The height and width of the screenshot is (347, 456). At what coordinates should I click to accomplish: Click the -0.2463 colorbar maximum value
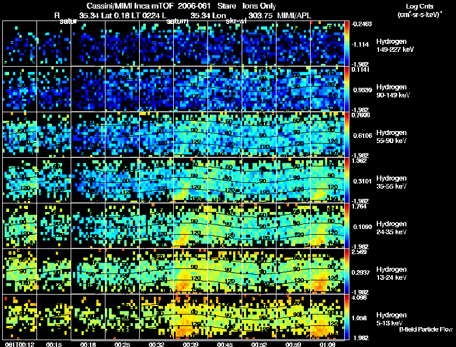click(361, 24)
